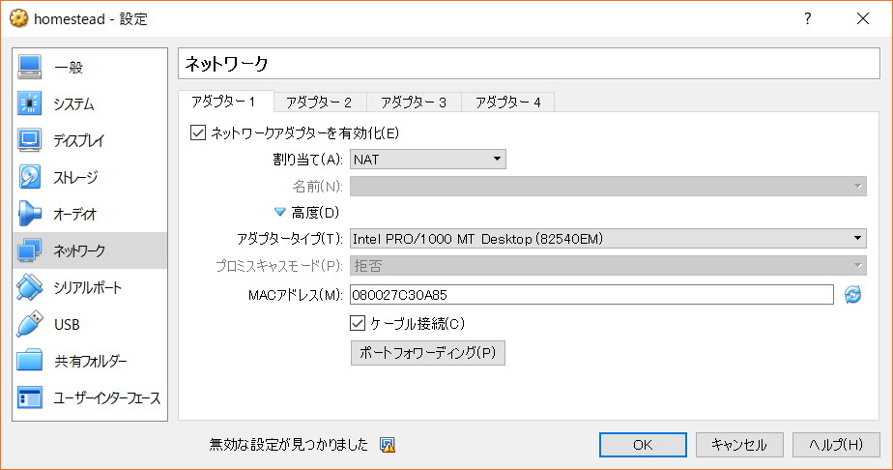Screen dimensions: 893x470
Task: Click the homestead gear title icon
Action: pyautogui.click(x=18, y=18)
